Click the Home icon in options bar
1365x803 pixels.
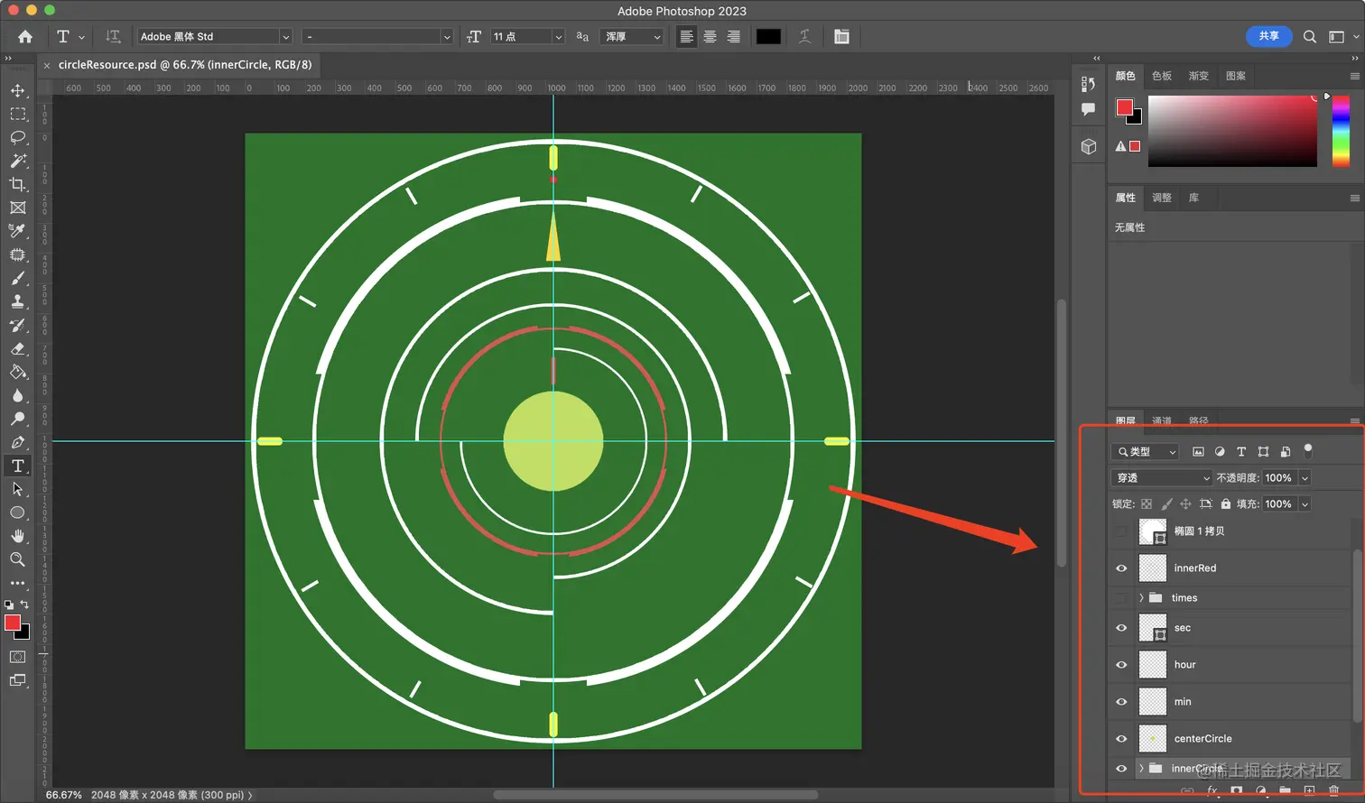(25, 37)
